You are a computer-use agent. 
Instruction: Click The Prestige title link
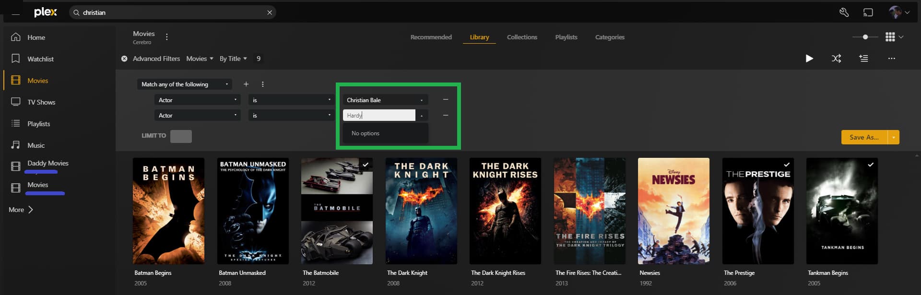(739, 273)
